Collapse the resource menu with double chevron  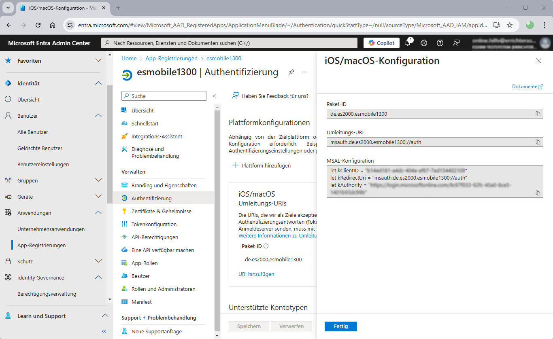coord(214,96)
